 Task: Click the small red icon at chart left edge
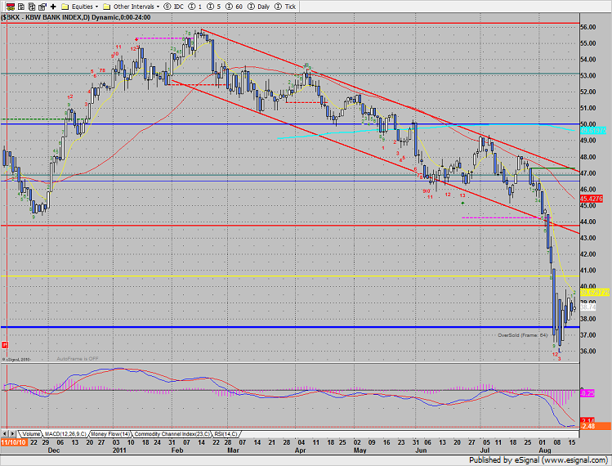5,345
